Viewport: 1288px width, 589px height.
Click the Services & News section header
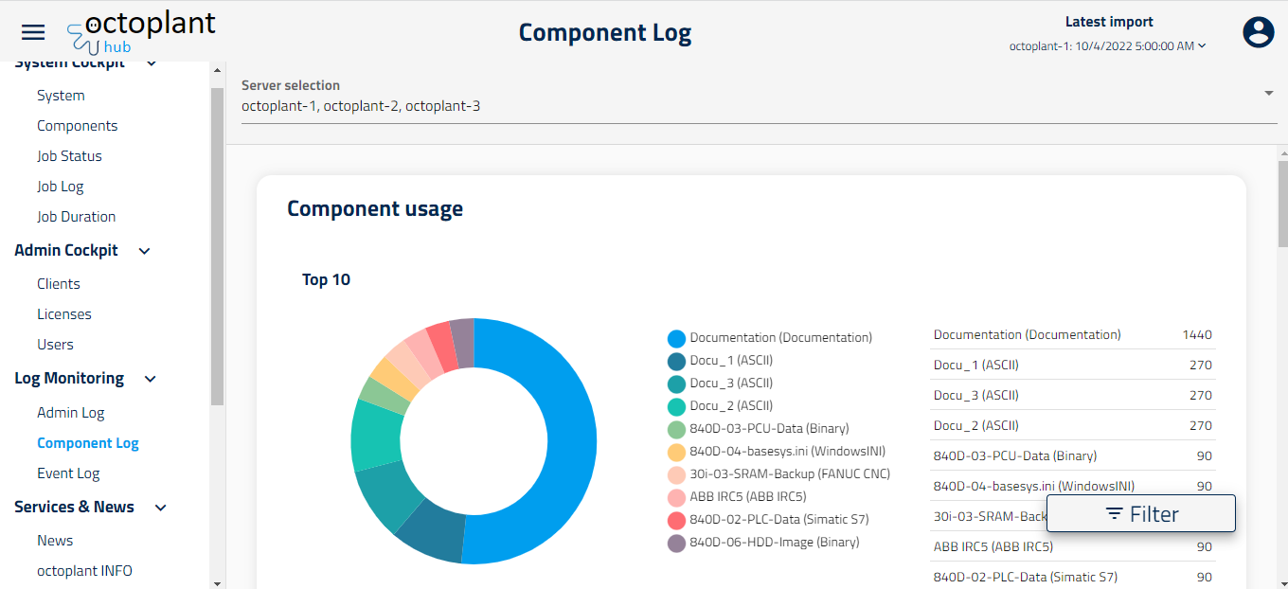pyautogui.click(x=74, y=507)
